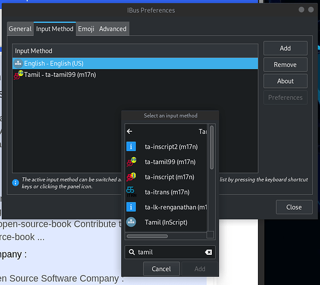Click the ta-tamil99 icon in popup list
320x285 pixels.
click(131, 162)
